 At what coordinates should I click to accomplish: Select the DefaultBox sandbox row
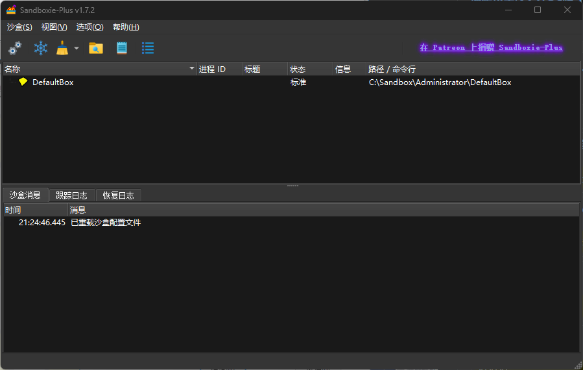(x=292, y=82)
